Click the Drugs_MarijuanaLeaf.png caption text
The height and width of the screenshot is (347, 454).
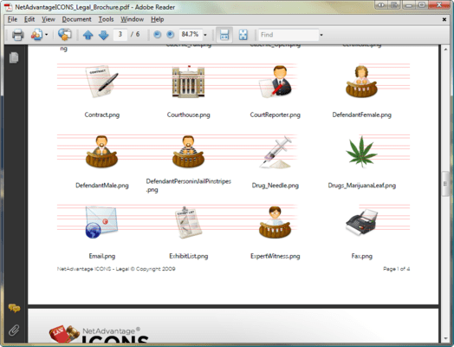(361, 186)
